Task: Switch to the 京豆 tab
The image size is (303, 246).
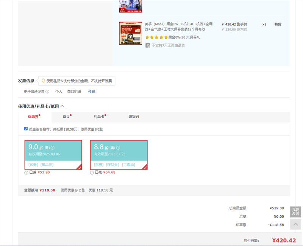Action: (66, 117)
